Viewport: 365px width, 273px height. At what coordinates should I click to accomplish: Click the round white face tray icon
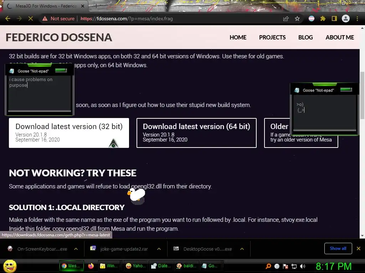pos(277,266)
